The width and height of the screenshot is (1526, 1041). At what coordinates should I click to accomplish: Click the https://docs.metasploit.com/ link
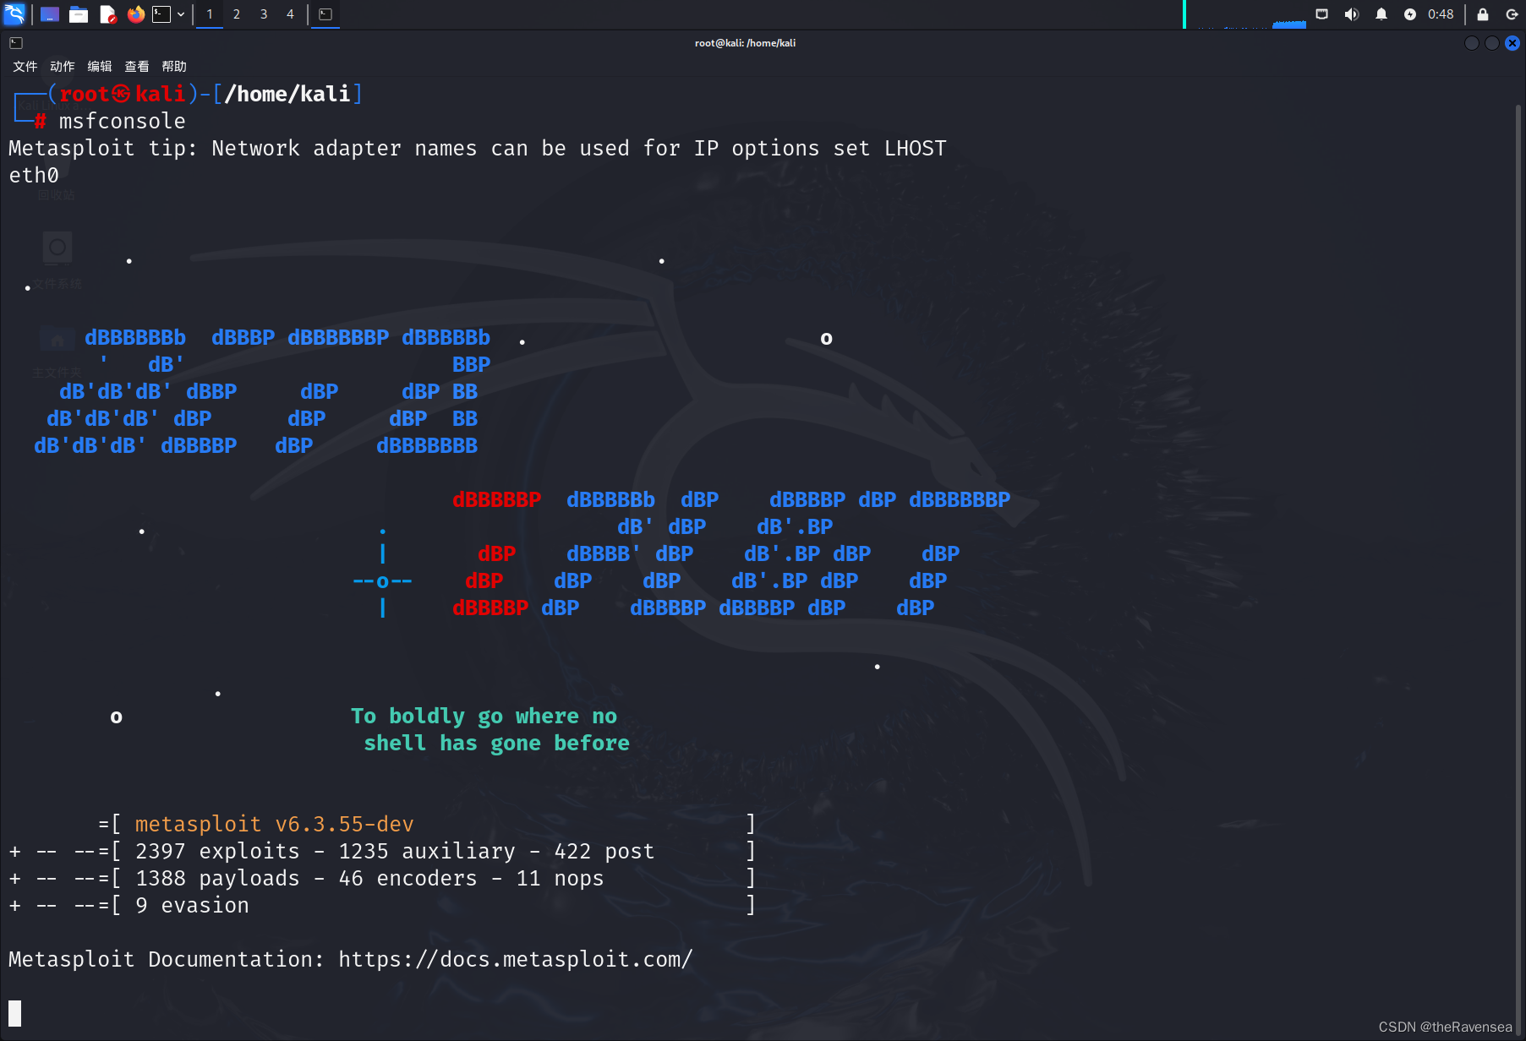point(516,960)
